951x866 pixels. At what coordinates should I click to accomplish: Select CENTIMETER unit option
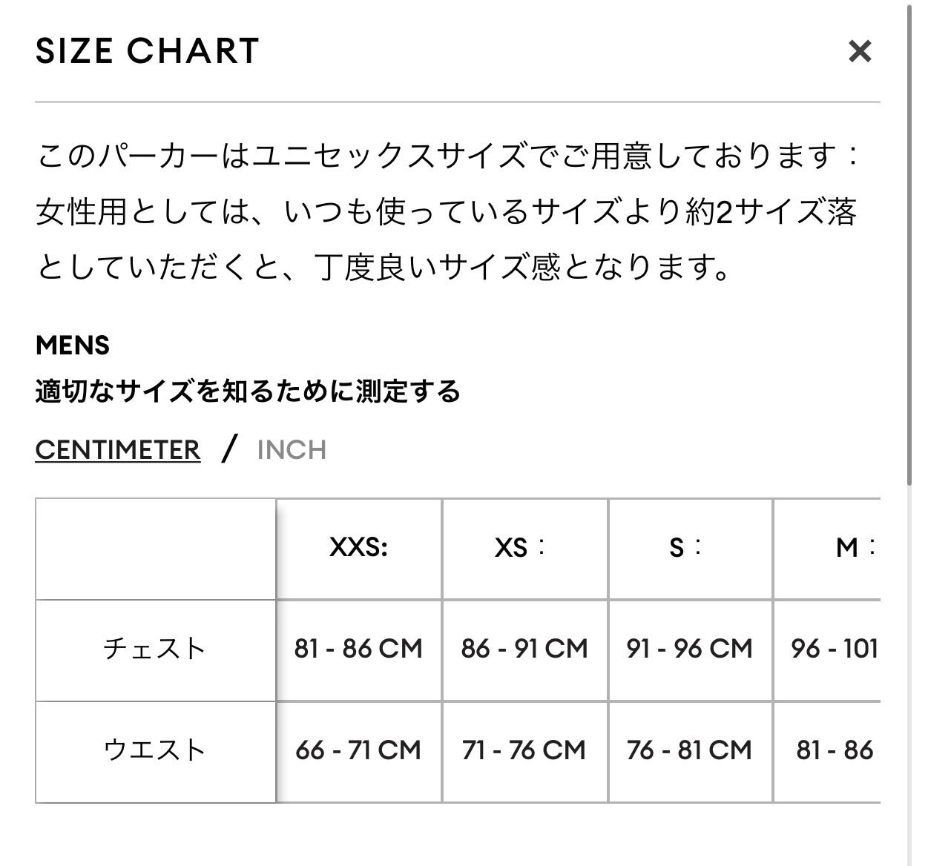118,450
